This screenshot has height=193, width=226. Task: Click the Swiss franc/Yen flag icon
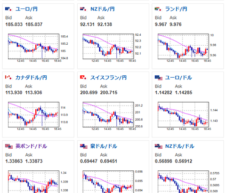click(x=84, y=78)
